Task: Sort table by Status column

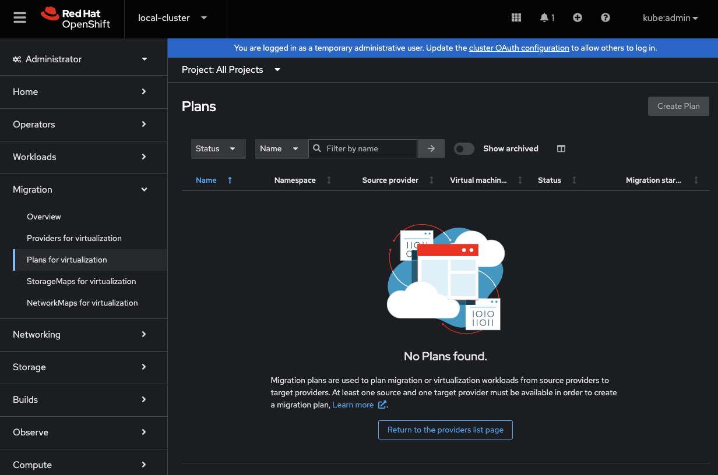Action: [x=557, y=180]
